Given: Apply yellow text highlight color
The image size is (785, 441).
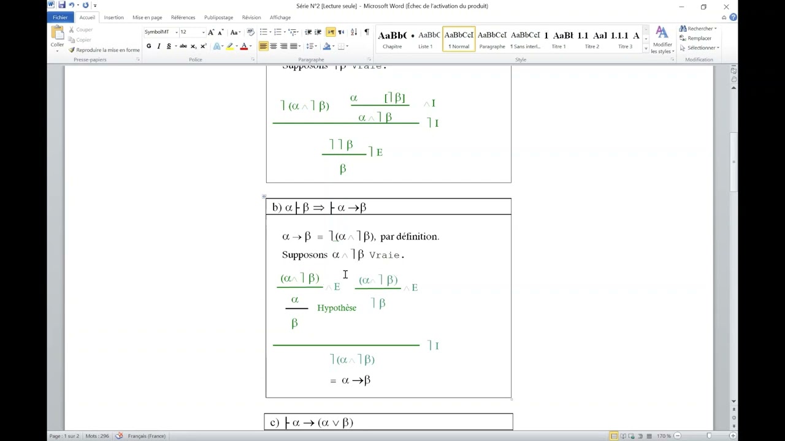Looking at the screenshot, I should coord(230,47).
